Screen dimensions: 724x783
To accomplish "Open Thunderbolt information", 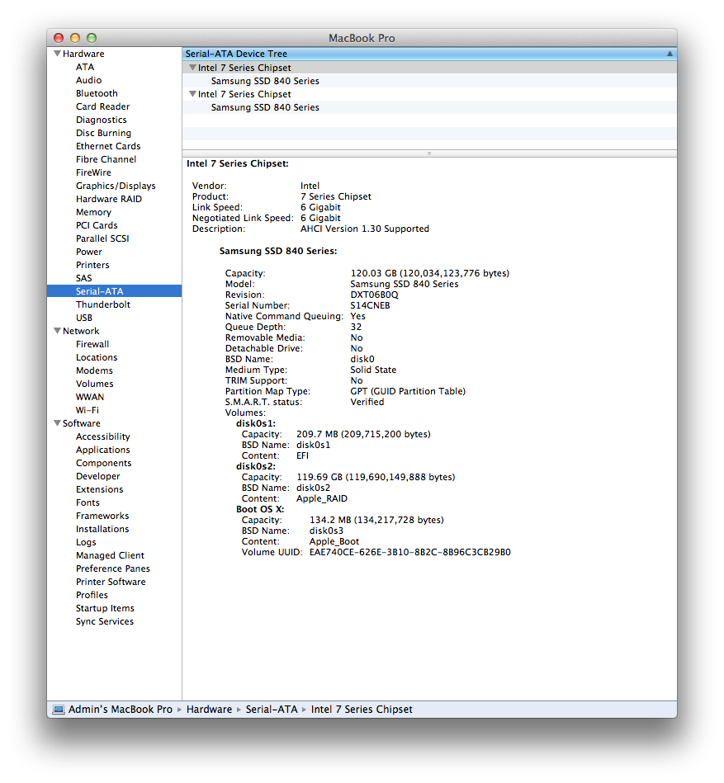I will pyautogui.click(x=103, y=304).
